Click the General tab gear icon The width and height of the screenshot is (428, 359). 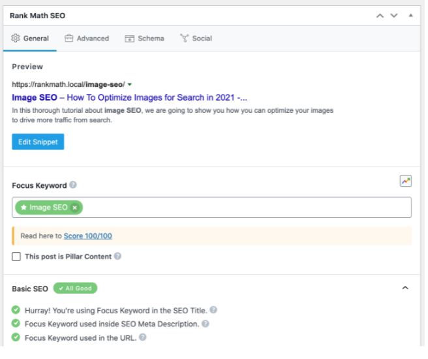pyautogui.click(x=16, y=39)
